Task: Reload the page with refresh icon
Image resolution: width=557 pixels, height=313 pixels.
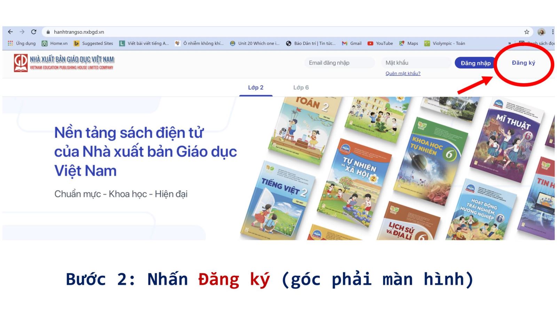Action: pos(34,32)
